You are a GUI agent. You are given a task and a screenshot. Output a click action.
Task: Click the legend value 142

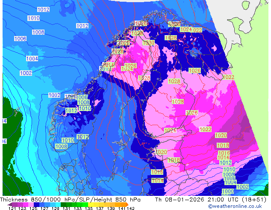pos(130,208)
